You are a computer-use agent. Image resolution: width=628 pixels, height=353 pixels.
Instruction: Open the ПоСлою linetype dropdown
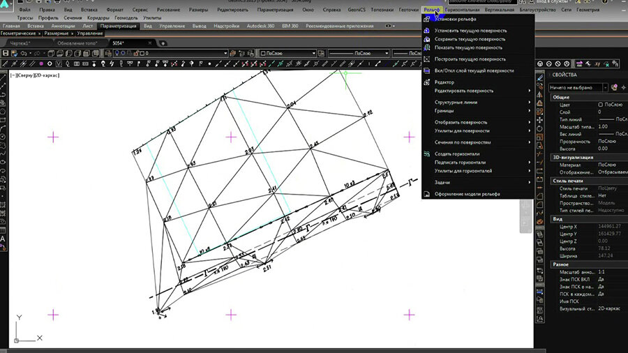387,53
